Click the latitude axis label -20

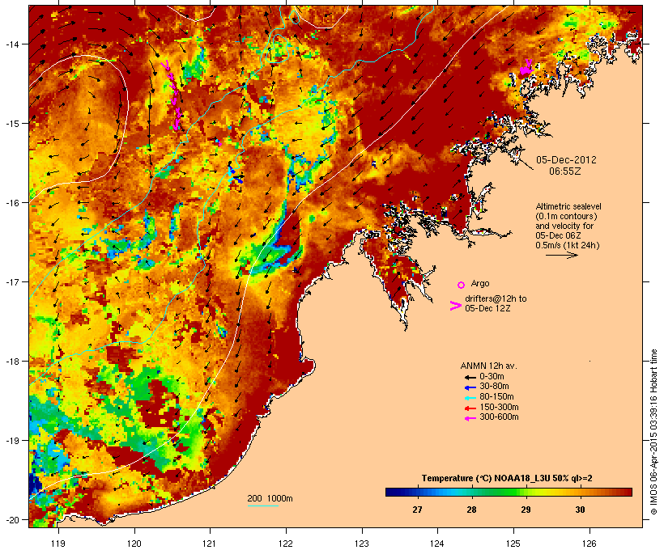coord(12,520)
